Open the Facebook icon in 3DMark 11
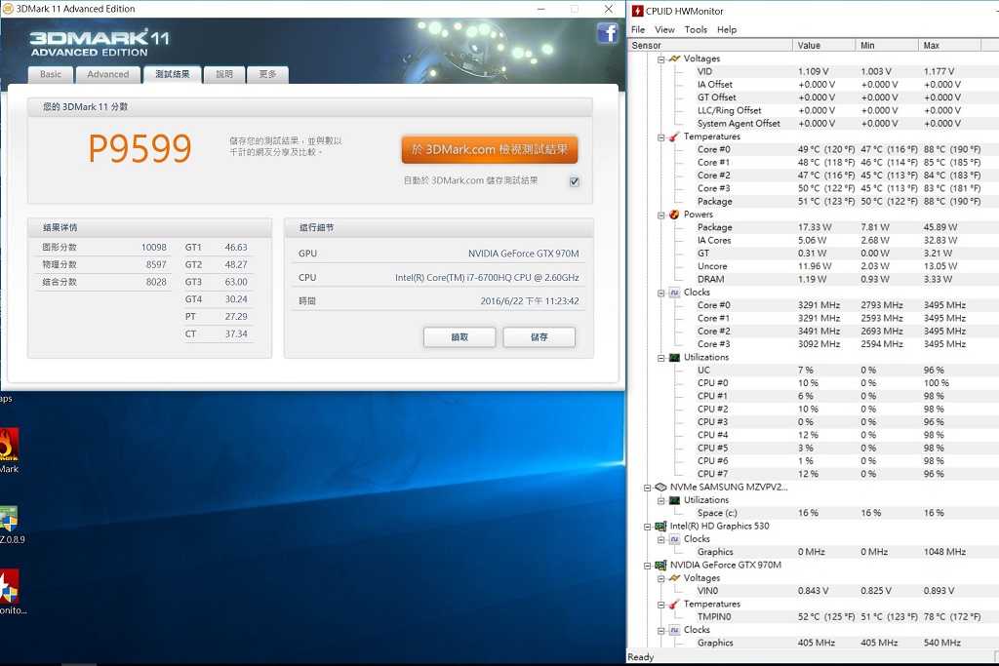The height and width of the screenshot is (666, 999). pyautogui.click(x=608, y=32)
